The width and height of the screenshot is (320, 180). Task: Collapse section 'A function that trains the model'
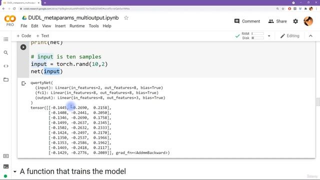[15, 171]
